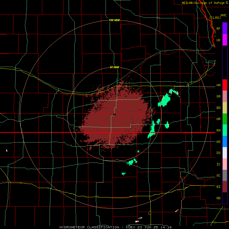The image size is (229, 229).
Task: Select the dusty pink GR legend swatch
Action: pyautogui.click(x=225, y=96)
